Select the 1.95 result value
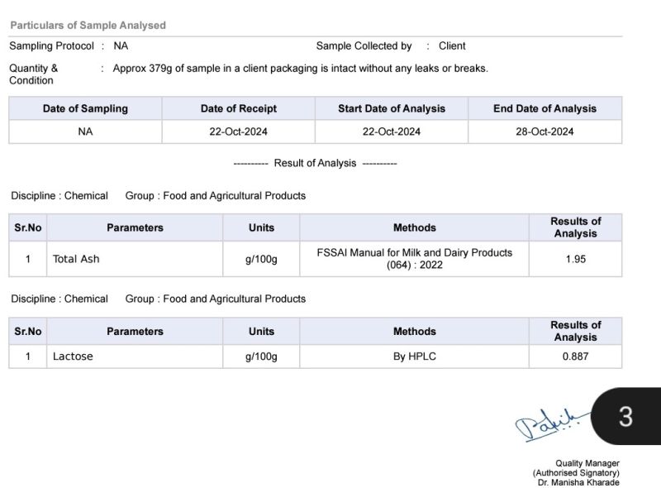 click(x=575, y=259)
